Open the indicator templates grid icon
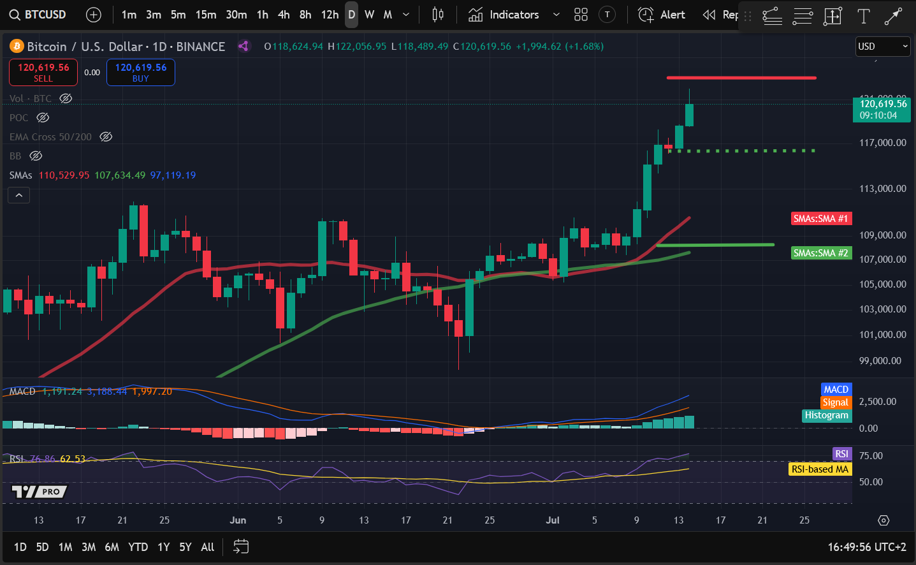The image size is (916, 565). pyautogui.click(x=581, y=15)
